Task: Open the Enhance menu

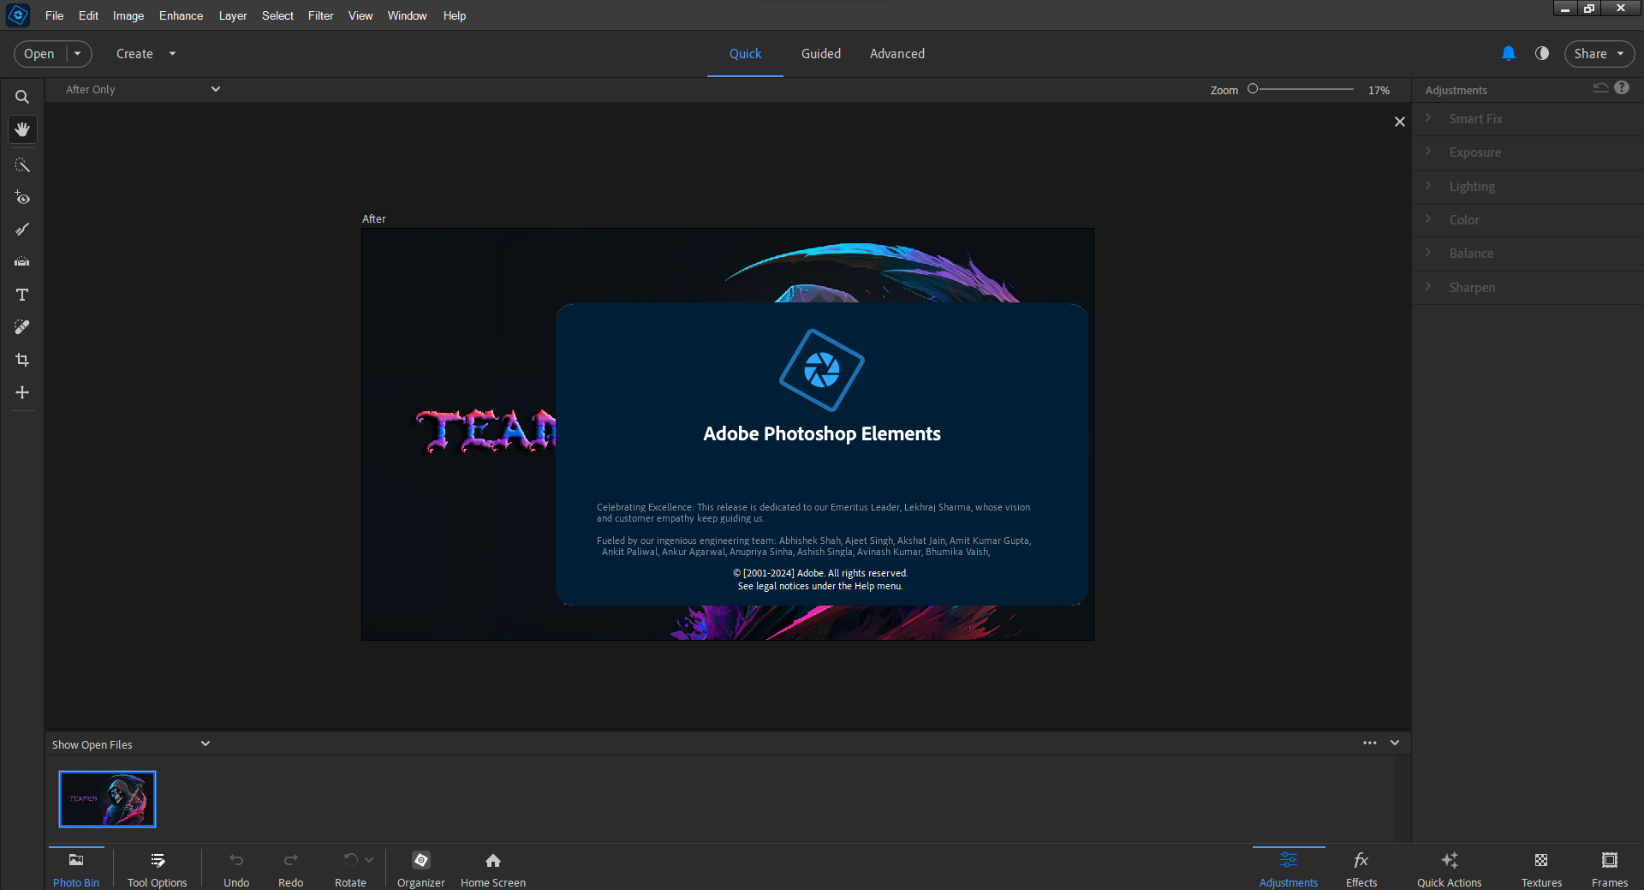Action: pyautogui.click(x=181, y=15)
